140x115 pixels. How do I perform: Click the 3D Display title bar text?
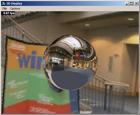(14, 3)
